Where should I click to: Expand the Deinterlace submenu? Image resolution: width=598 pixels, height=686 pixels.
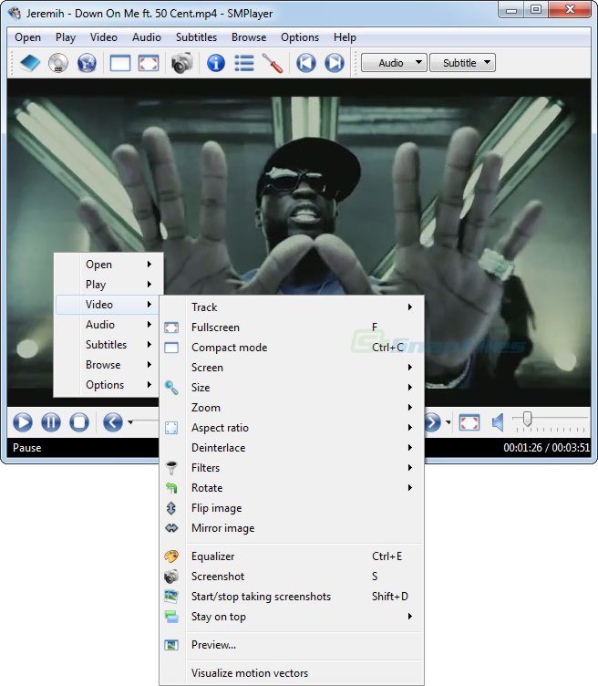(x=292, y=448)
